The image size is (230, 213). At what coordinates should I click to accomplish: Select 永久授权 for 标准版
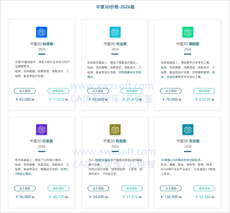point(25,91)
